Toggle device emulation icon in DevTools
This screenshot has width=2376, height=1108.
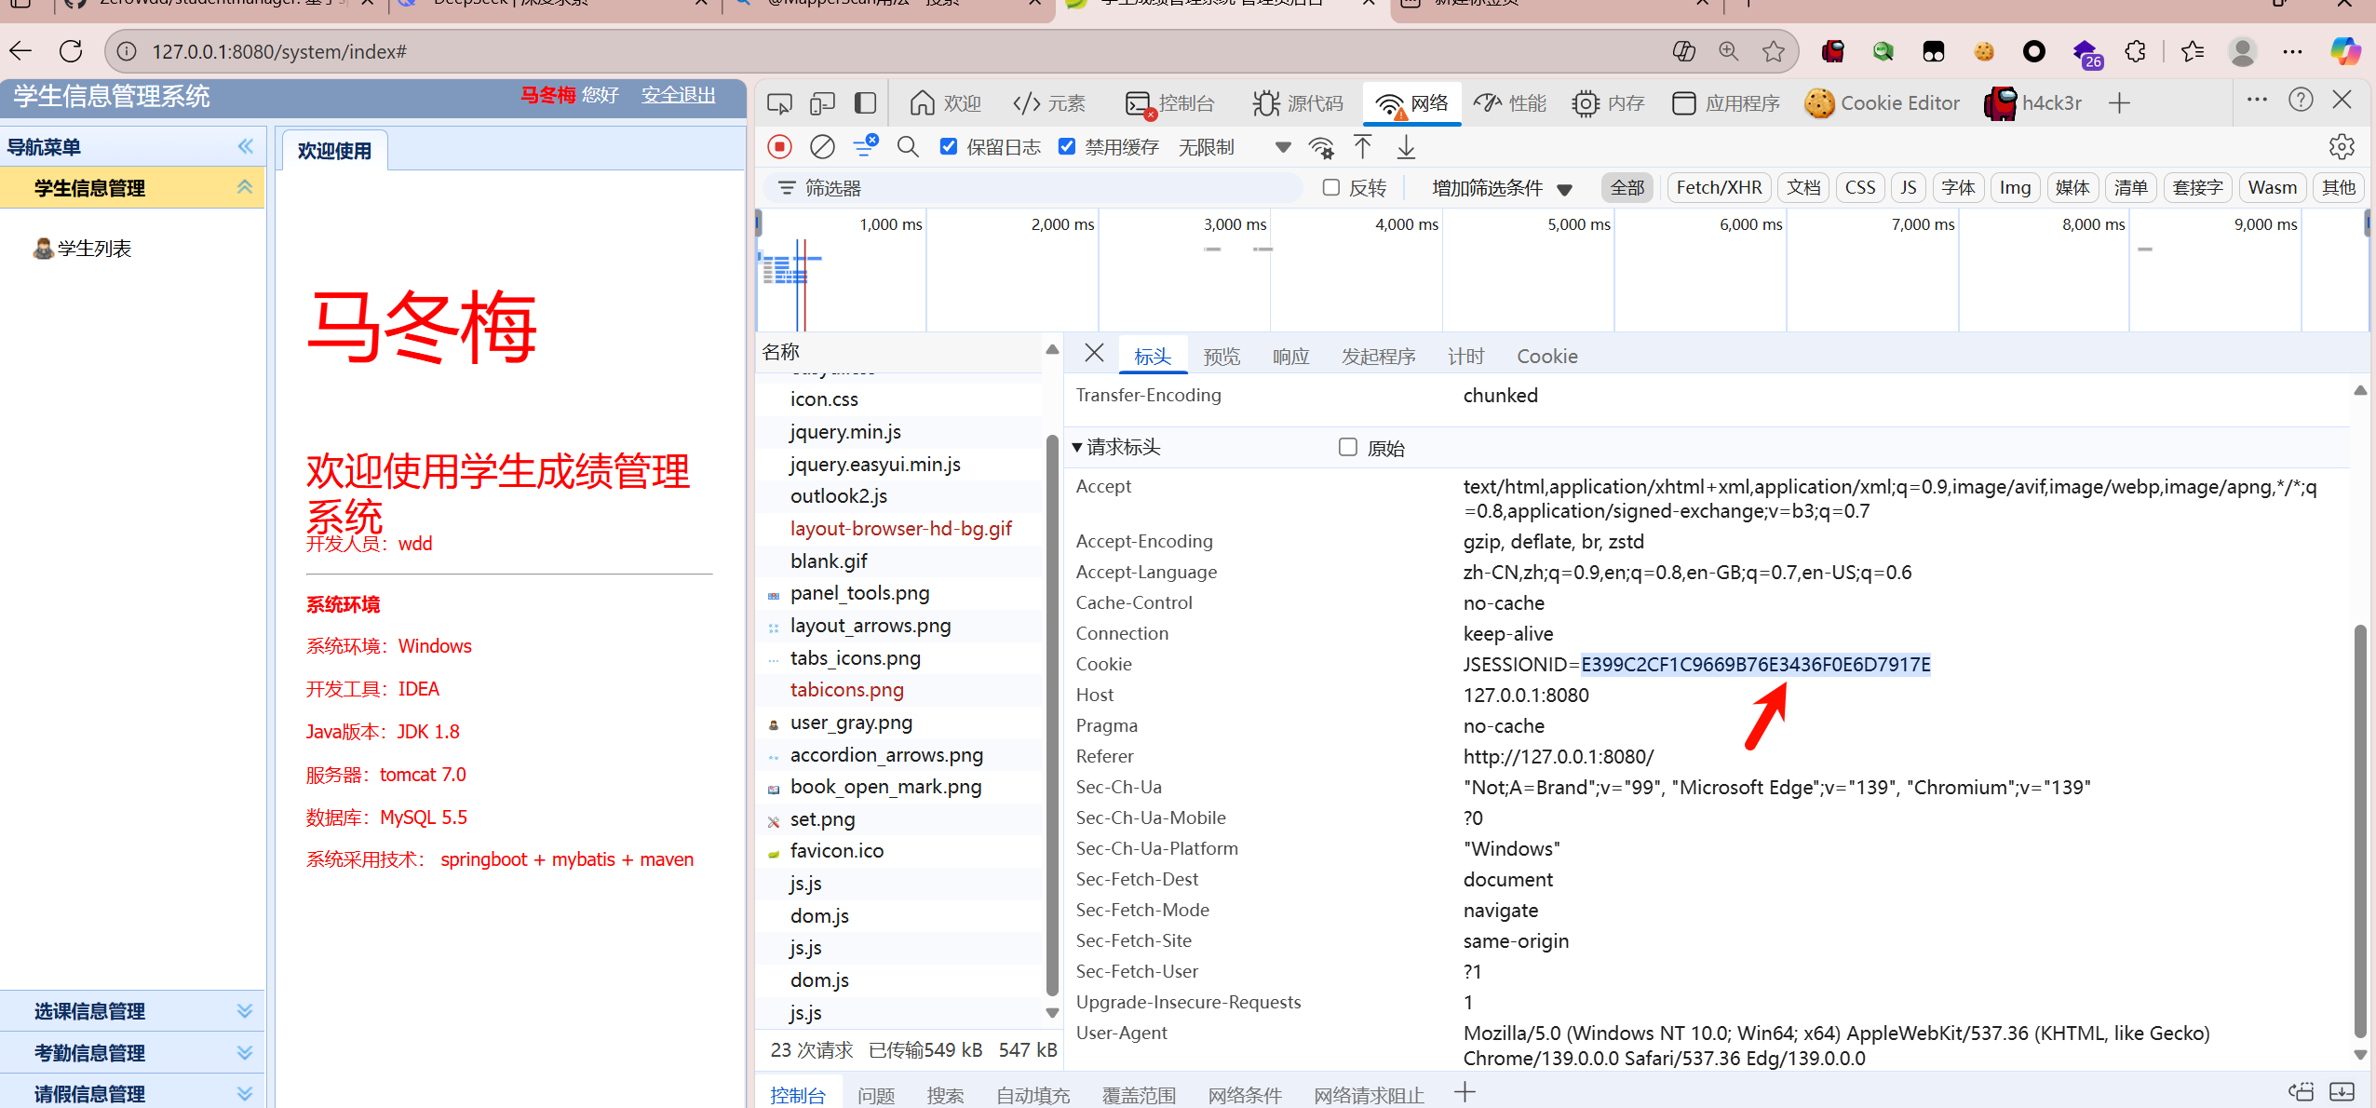(x=822, y=103)
